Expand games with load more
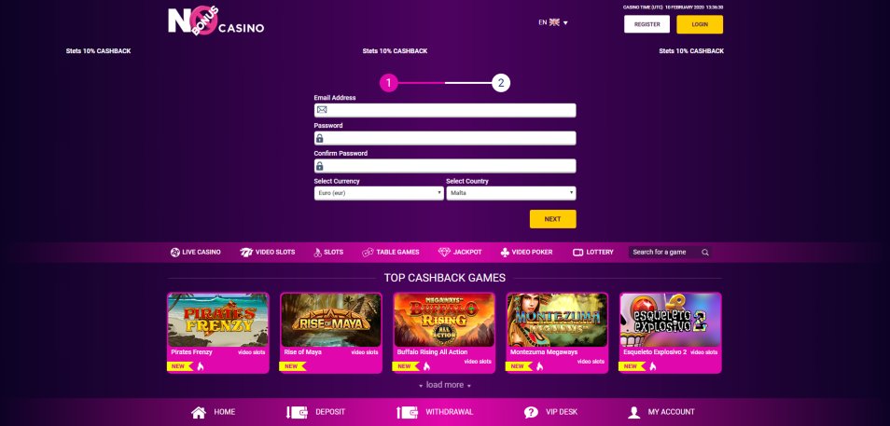Screen dimensions: 890x426 tap(445, 385)
